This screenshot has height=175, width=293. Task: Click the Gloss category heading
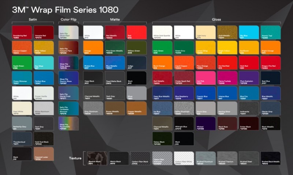tap(216, 19)
